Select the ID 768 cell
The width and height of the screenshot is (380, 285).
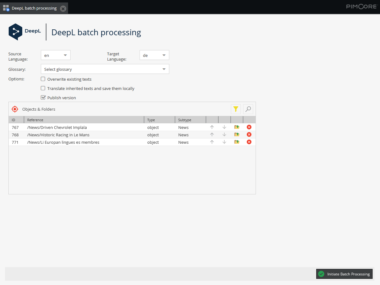coord(16,135)
